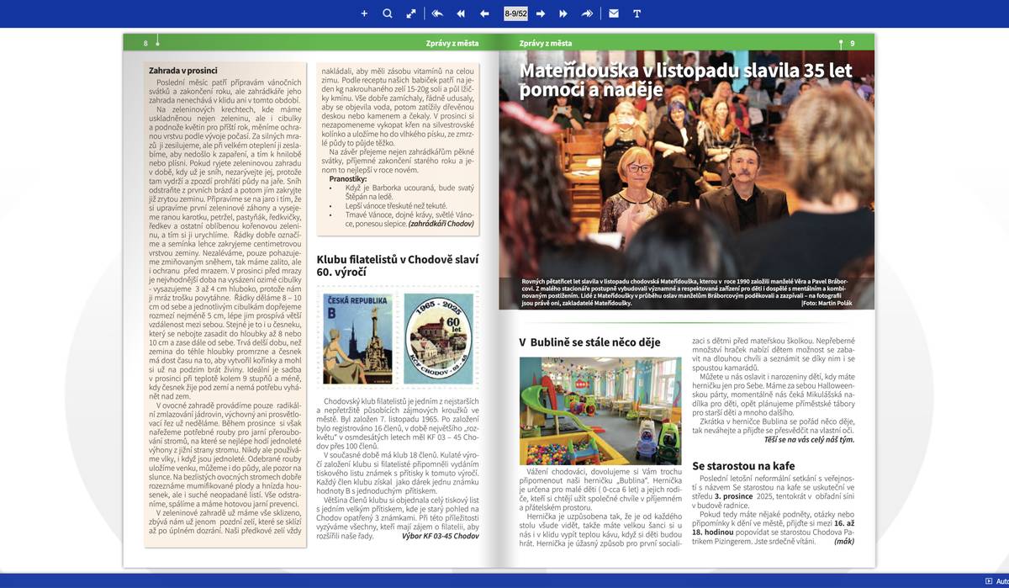Switch to text mode with the T icon

[637, 13]
